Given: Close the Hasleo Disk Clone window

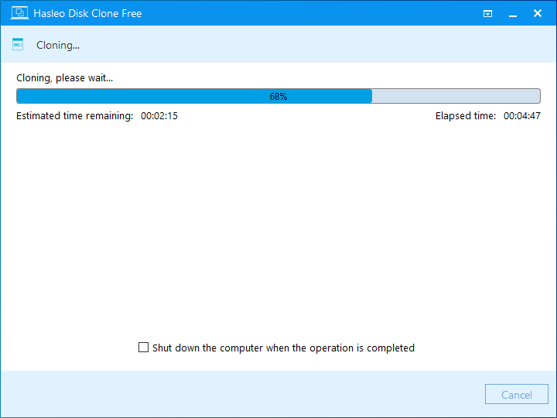Looking at the screenshot, I should 538,13.
